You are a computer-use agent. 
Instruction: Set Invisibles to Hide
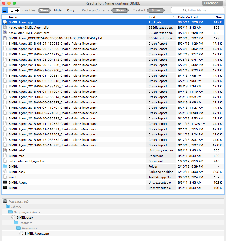coord(58,10)
